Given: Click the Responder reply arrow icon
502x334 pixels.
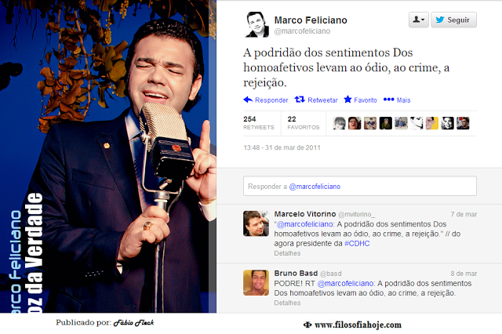Looking at the screenshot, I should coord(248,100).
